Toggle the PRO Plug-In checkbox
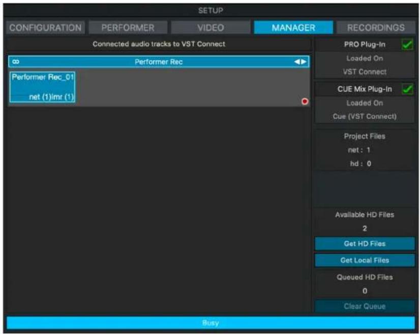The width and height of the screenshot is (420, 334). click(407, 44)
